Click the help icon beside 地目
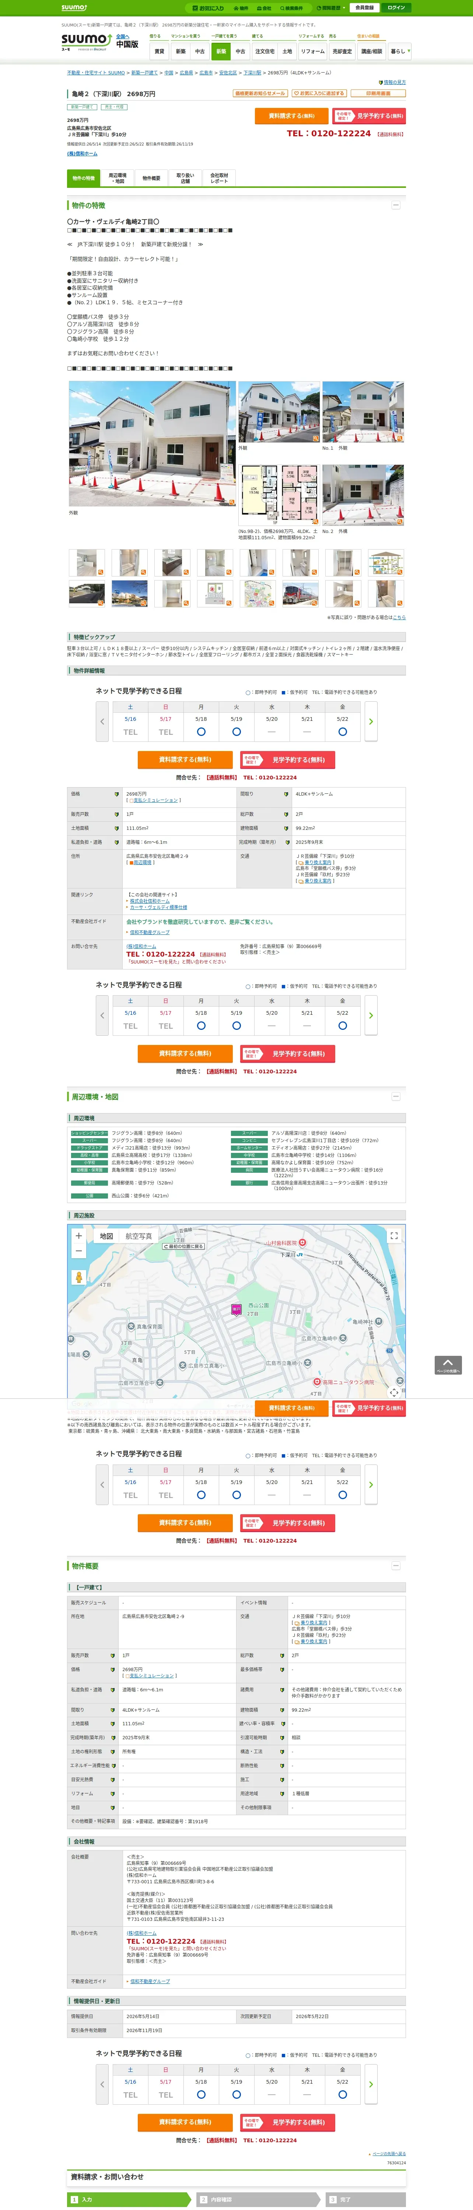 (x=112, y=1808)
